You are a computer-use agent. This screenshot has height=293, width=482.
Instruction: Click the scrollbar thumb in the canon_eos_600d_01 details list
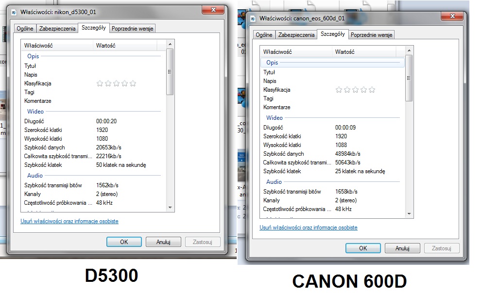click(x=409, y=78)
